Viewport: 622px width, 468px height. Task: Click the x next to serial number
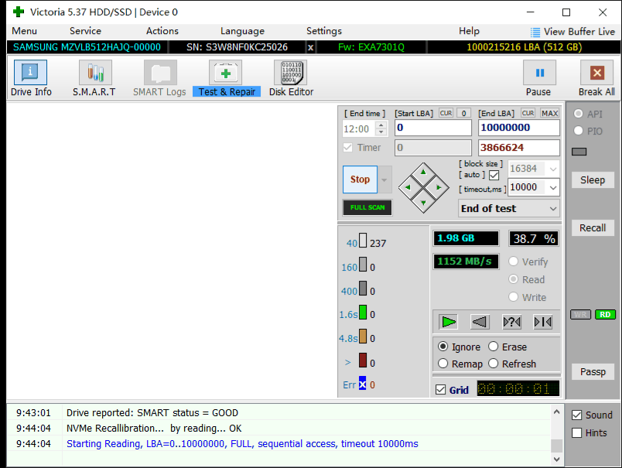[310, 48]
